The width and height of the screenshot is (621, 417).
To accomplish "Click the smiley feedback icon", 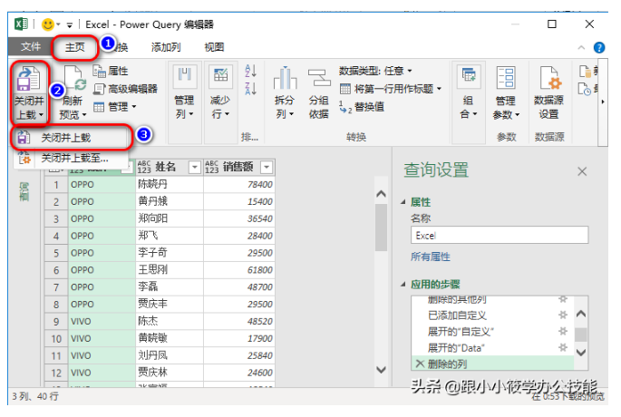I will tap(47, 24).
